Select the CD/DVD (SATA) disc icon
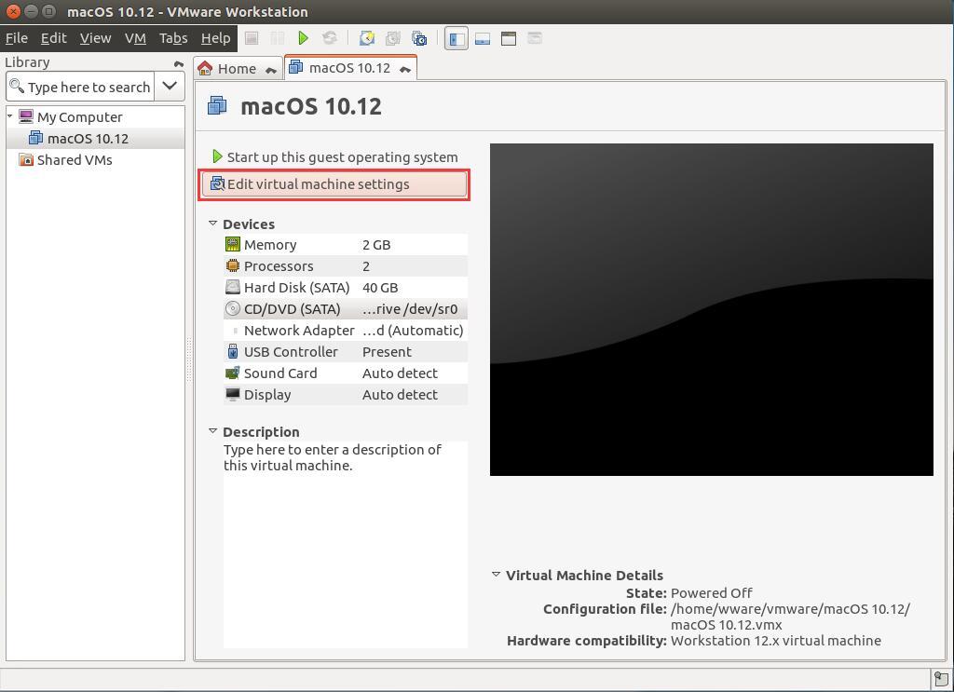The height and width of the screenshot is (692, 954). click(x=232, y=308)
